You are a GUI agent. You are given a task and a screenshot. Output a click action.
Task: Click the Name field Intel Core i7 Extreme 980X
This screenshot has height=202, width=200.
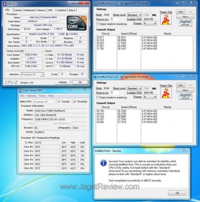click(43, 18)
